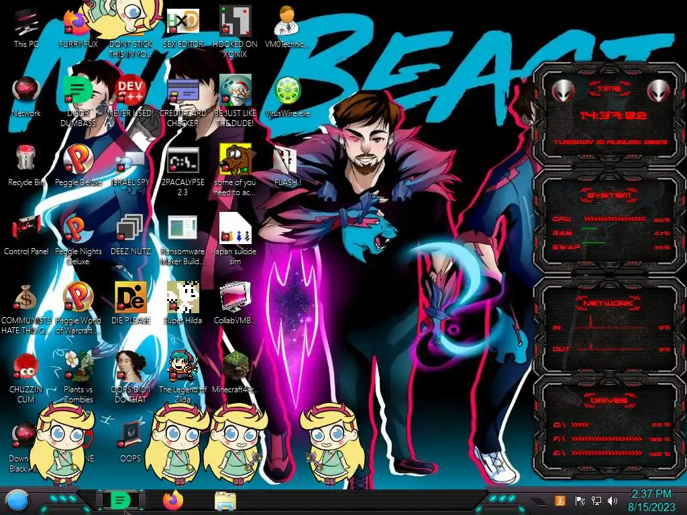The width and height of the screenshot is (687, 515).
Task: Open Ransomware Maker Build shortcut
Action: pyautogui.click(x=182, y=240)
